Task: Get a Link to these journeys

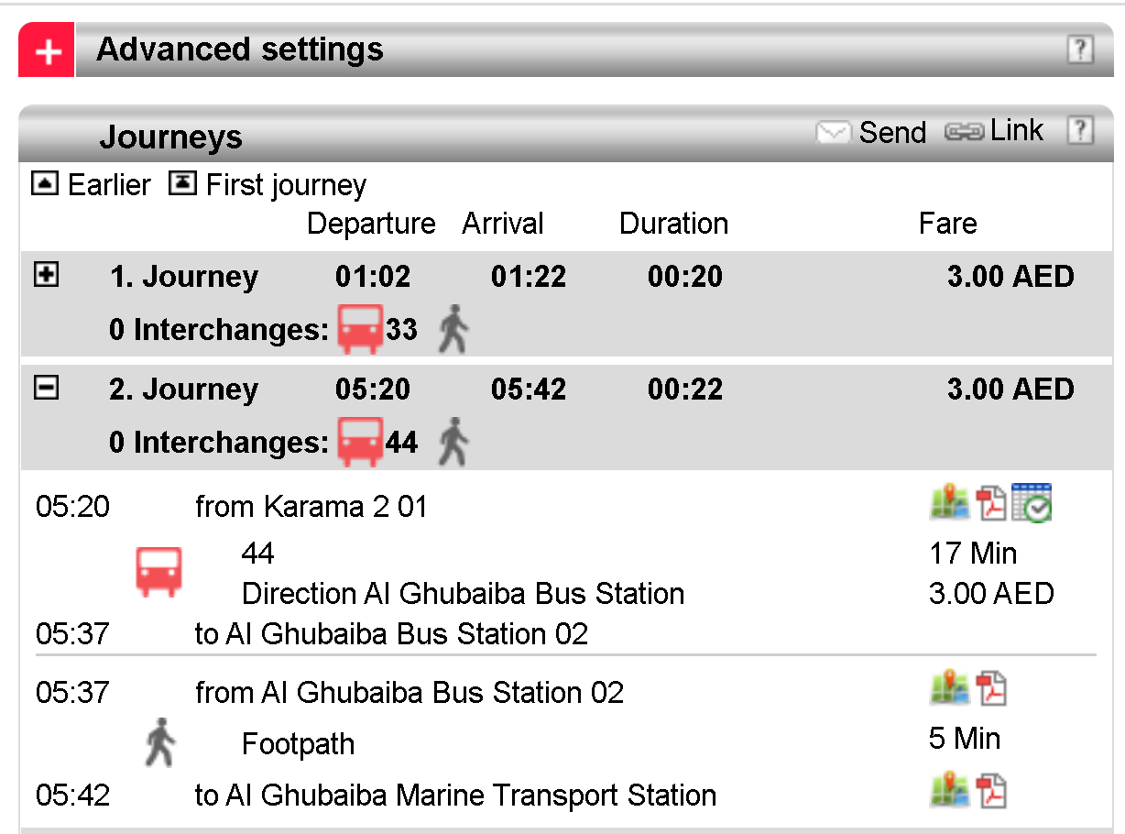Action: click(995, 131)
